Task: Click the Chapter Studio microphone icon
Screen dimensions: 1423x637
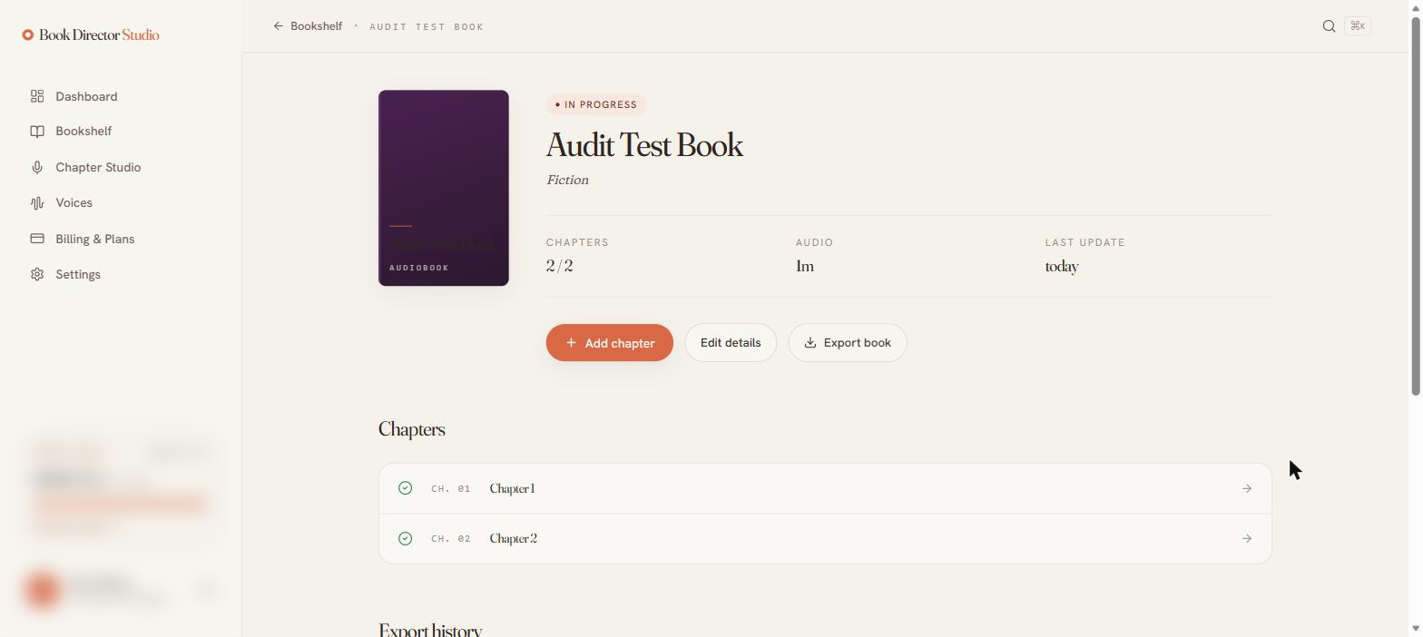Action: click(37, 167)
